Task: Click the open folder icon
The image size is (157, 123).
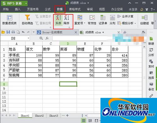Action: (3, 32)
